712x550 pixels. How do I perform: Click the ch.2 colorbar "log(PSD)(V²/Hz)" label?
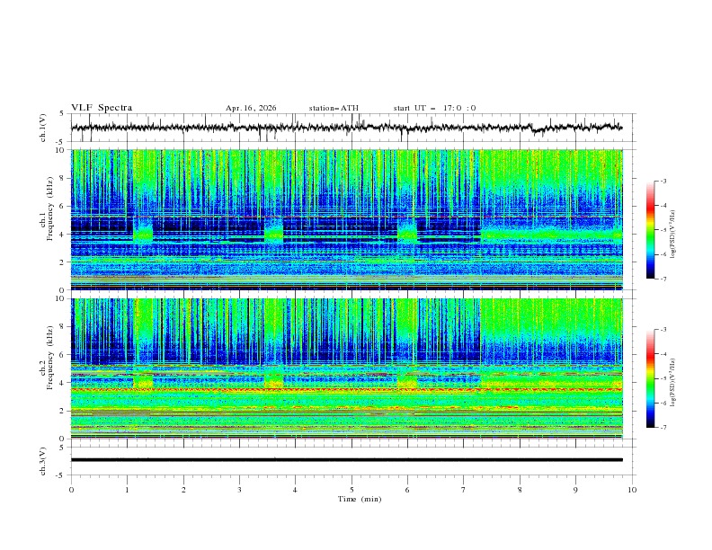(673, 383)
